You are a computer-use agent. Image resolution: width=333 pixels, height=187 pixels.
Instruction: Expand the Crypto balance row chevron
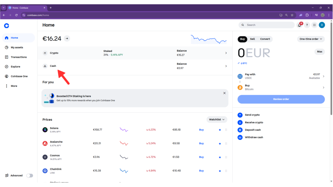pos(226,53)
